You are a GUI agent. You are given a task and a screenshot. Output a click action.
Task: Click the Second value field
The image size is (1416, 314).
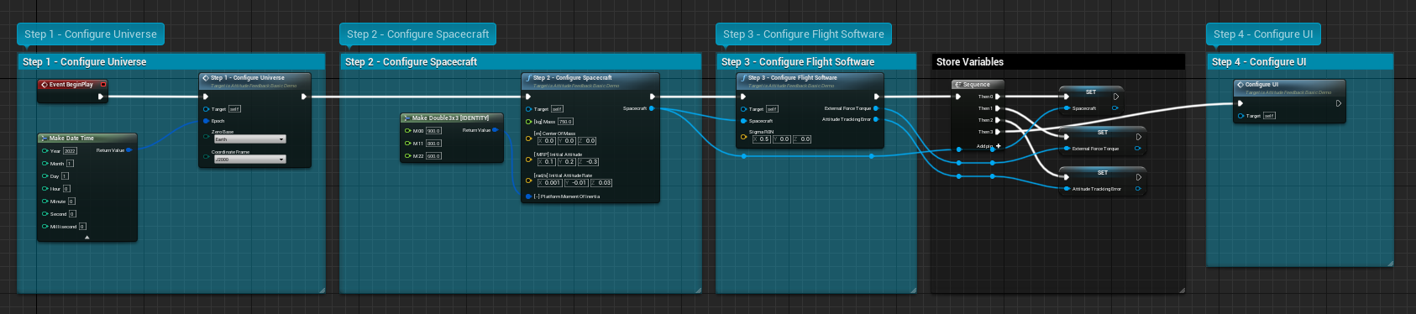click(72, 214)
